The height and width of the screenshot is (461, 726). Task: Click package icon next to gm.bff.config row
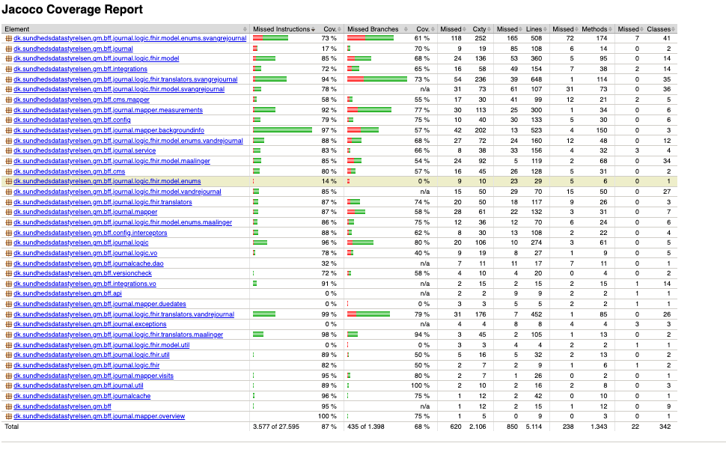[x=8, y=120]
